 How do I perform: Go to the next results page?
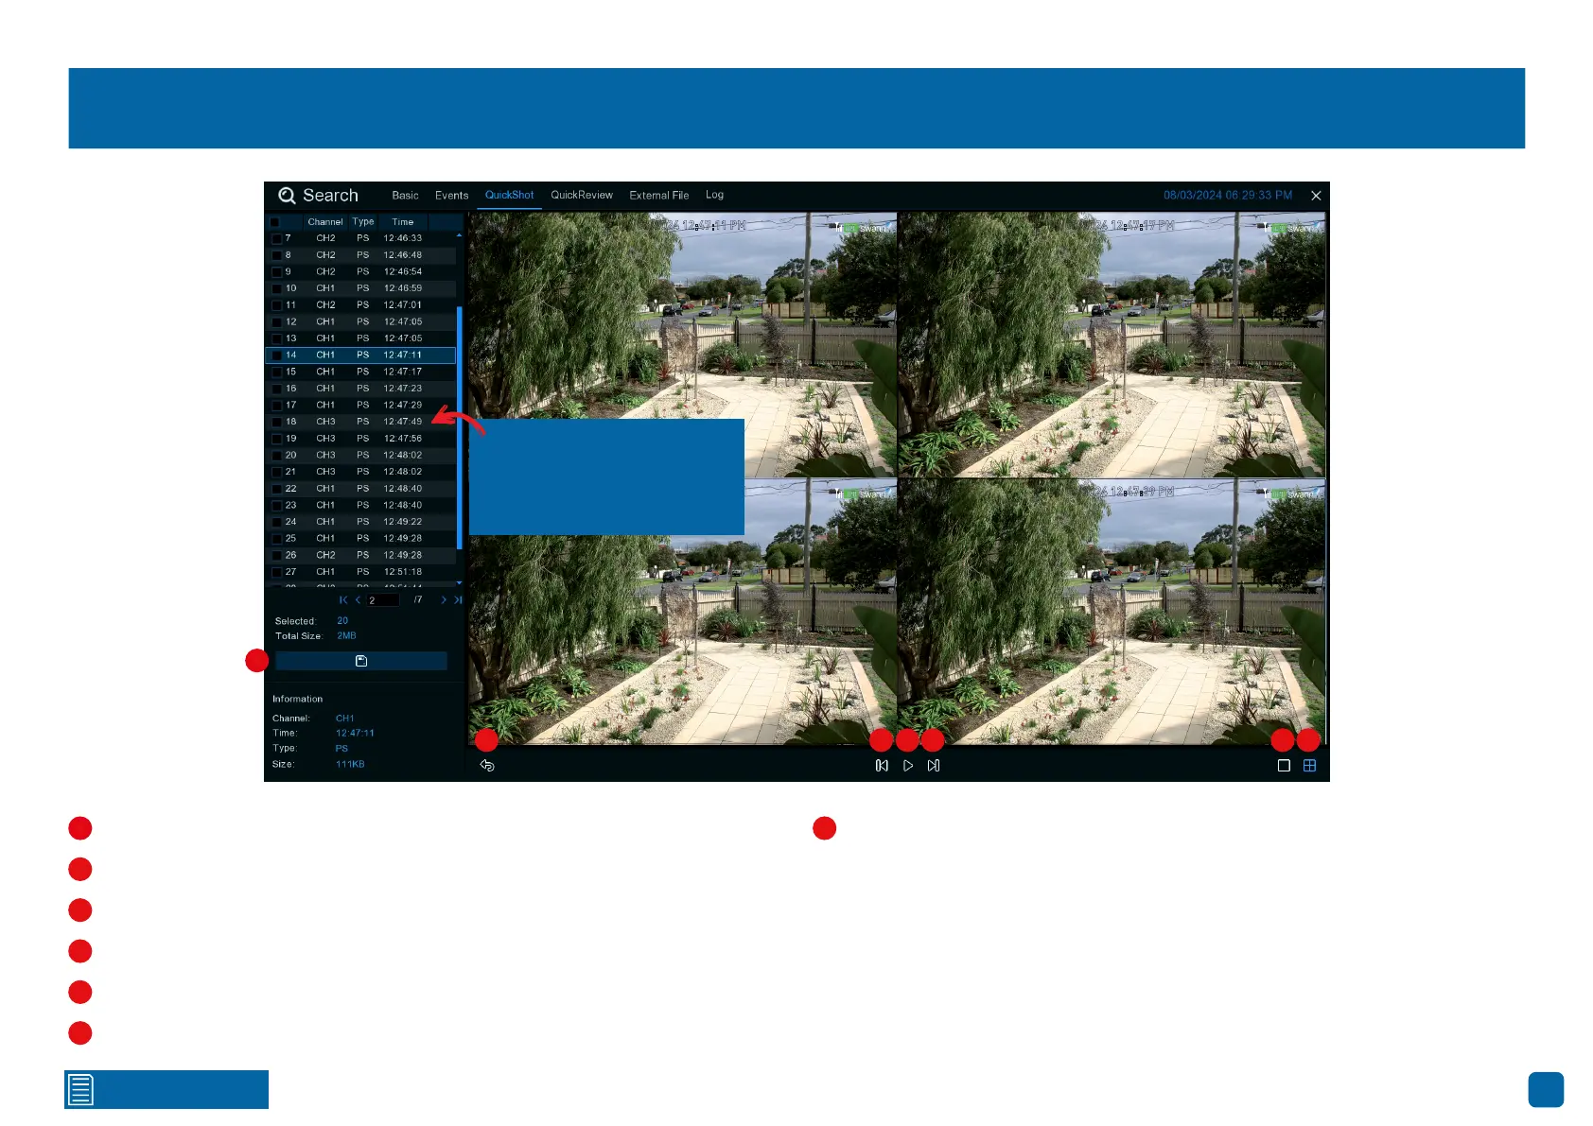[x=444, y=600]
